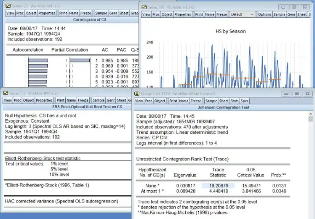Screen dimensions: 315x219
Task: Open View in the ERS unit root window
Action: (x=8, y=100)
